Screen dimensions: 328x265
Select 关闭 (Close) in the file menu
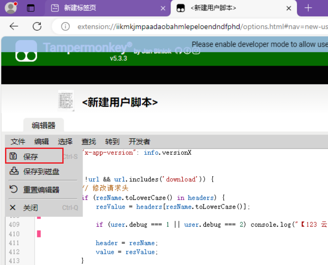pos(30,208)
